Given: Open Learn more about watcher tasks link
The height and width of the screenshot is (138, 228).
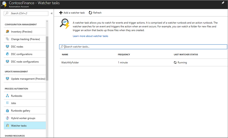Looking at the screenshot, I should [x=90, y=36].
